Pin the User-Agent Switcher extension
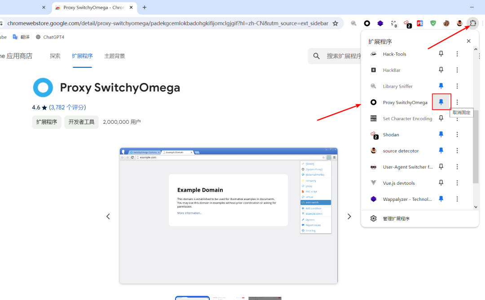The height and width of the screenshot is (300, 485). (441, 166)
